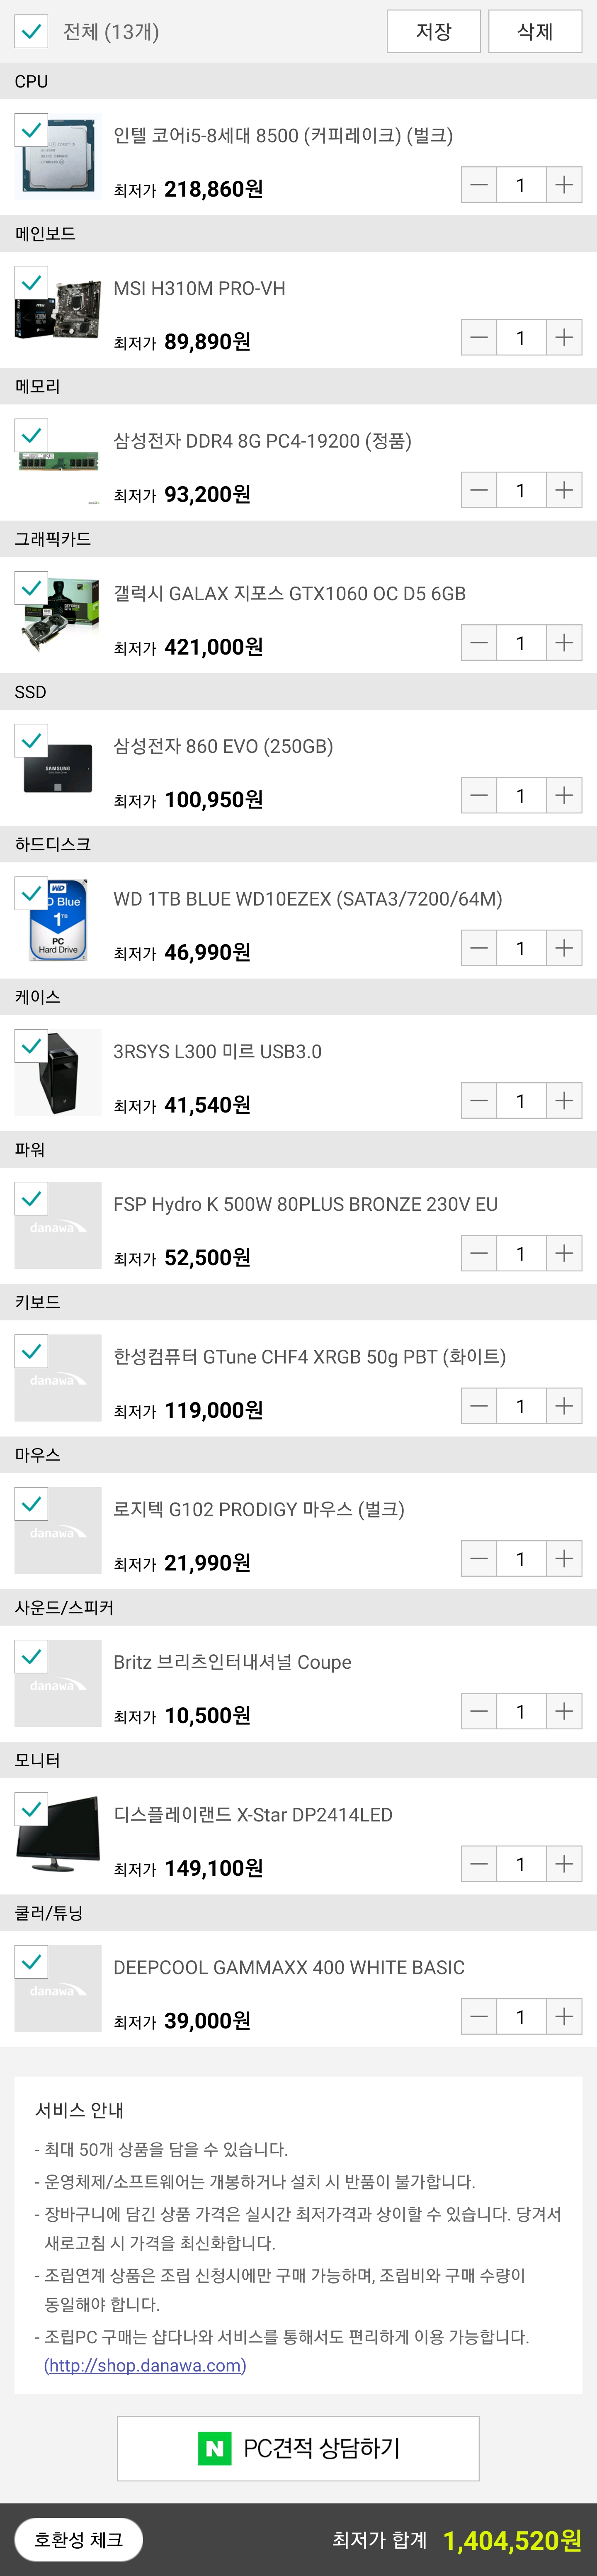Screen dimensions: 597x2576
Task: Increase Samsung DDR4 8G memory quantity
Action: pyautogui.click(x=564, y=490)
